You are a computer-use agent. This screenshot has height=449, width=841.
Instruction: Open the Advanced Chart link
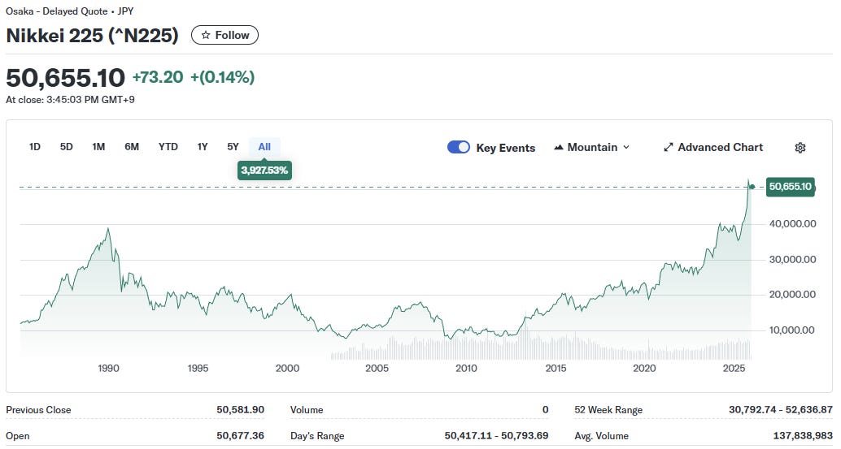tap(712, 147)
